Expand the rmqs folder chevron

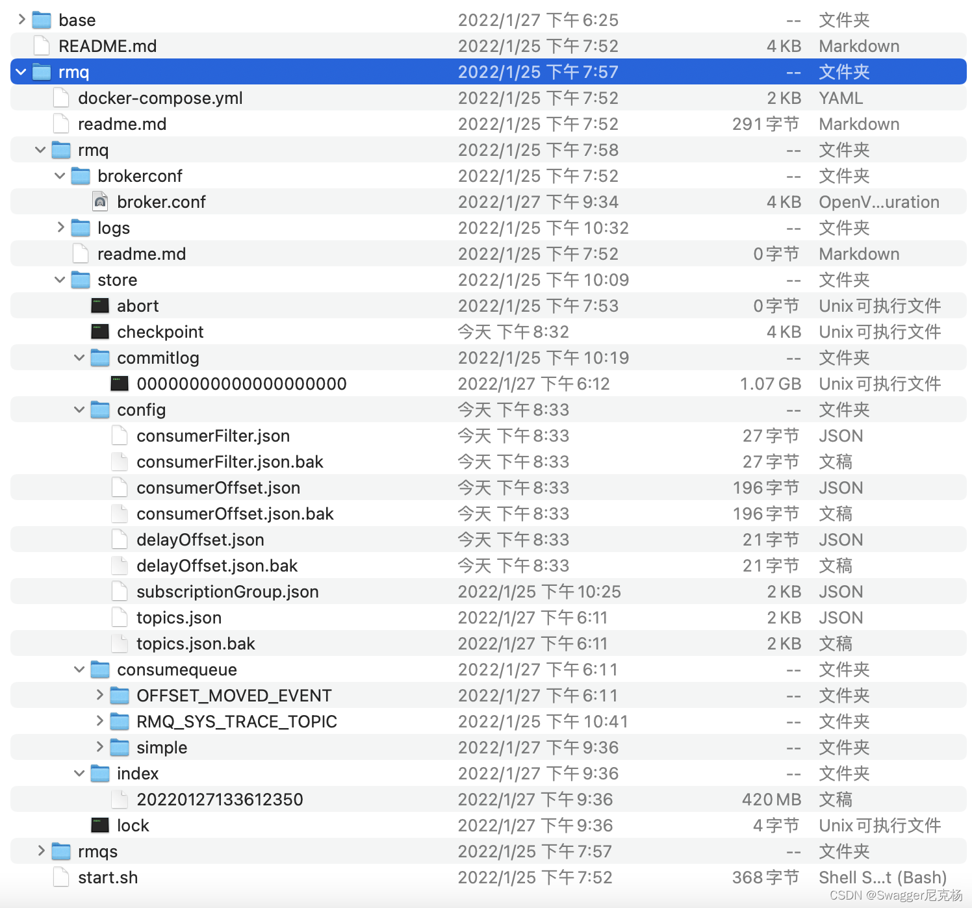click(x=41, y=851)
